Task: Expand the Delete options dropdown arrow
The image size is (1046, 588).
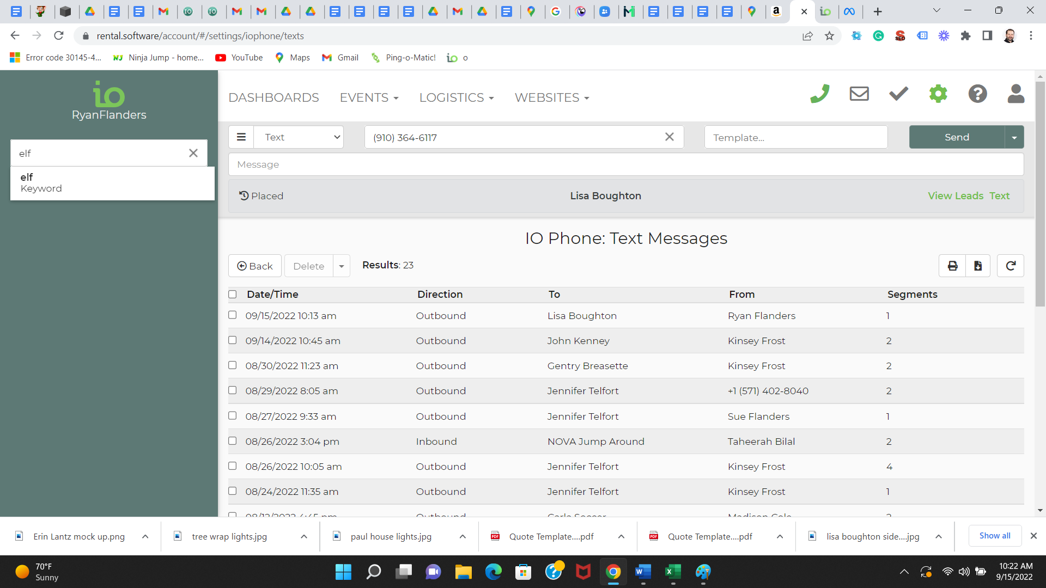Action: [x=342, y=266]
